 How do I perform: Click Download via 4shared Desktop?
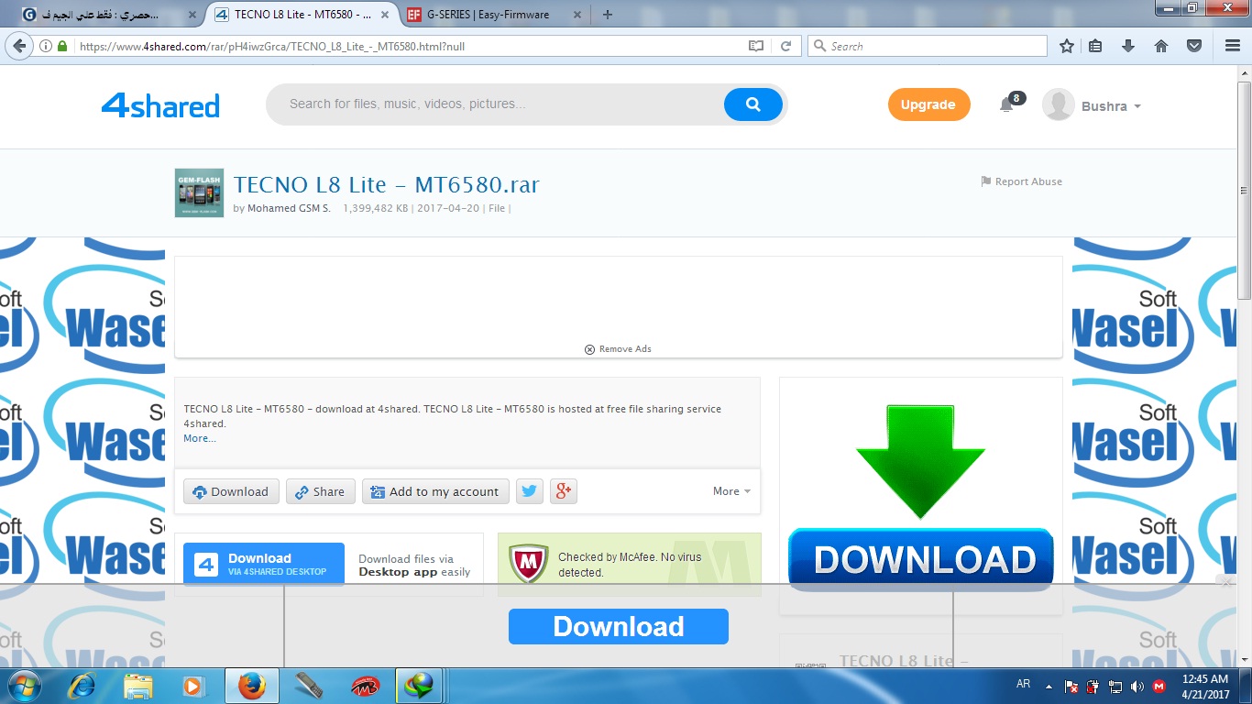[264, 564]
